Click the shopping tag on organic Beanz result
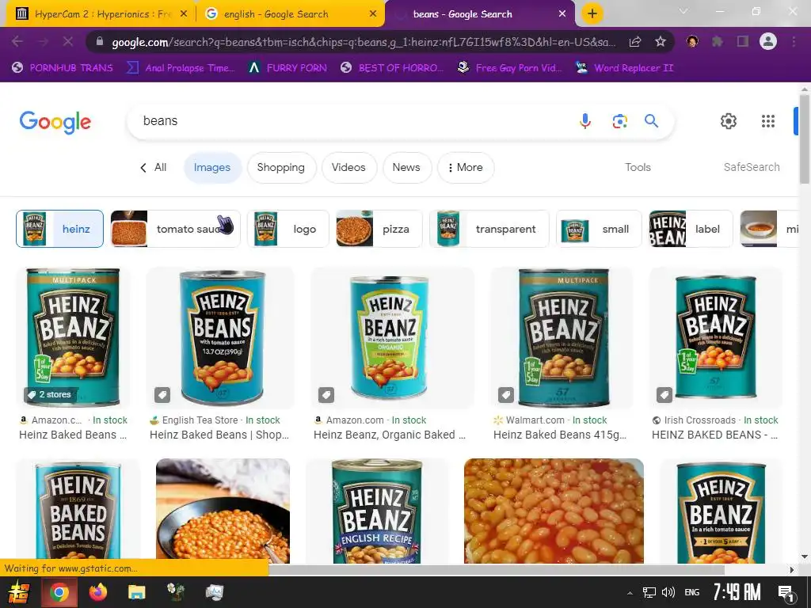Viewport: 811px width, 608px height. 326,396
